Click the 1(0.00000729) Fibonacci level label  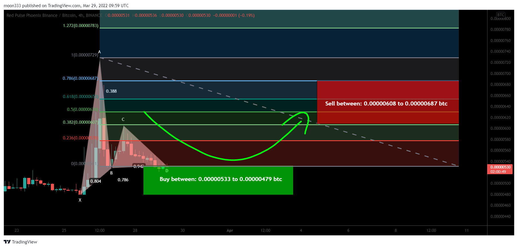(x=85, y=55)
